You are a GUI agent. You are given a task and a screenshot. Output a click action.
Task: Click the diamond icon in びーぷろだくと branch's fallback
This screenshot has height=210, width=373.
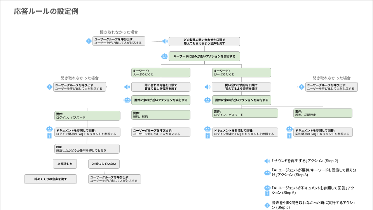click(x=302, y=87)
